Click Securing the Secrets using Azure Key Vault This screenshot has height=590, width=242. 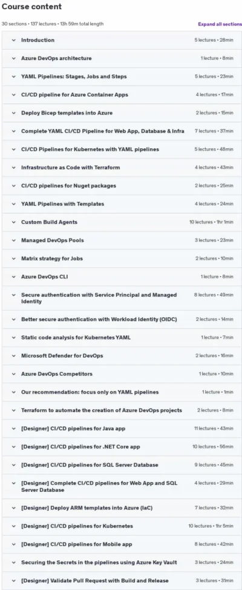[x=99, y=563]
